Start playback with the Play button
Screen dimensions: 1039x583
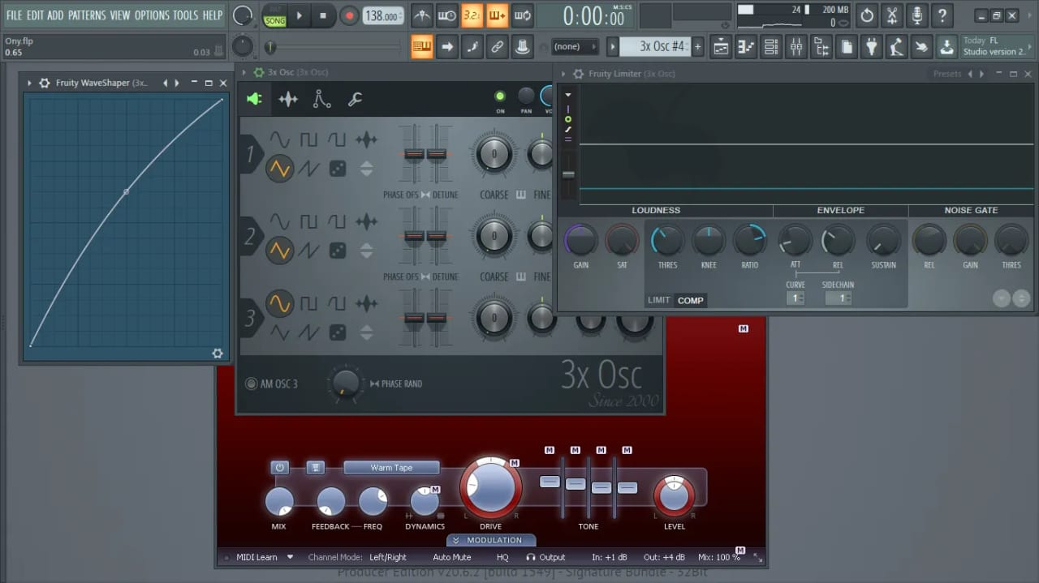coord(299,15)
